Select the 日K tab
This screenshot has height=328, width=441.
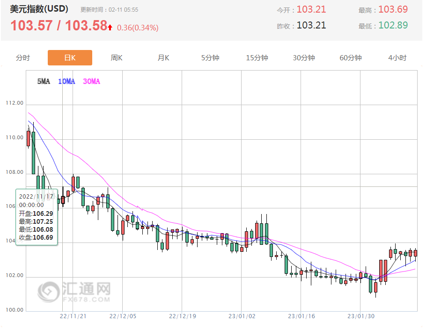(x=70, y=58)
